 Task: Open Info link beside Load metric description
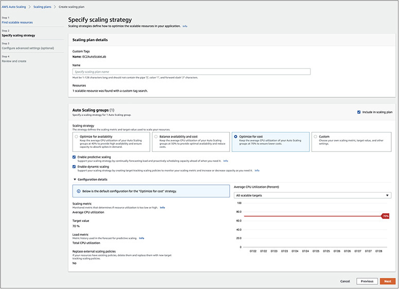[x=142, y=239]
